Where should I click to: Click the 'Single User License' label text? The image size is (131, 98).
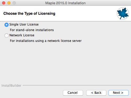coord(24,24)
